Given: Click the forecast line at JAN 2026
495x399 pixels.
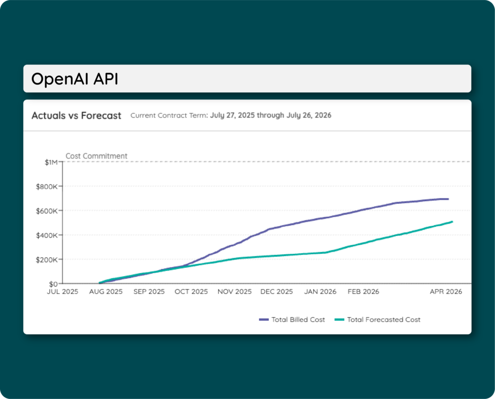Looking at the screenshot, I should 320,251.
